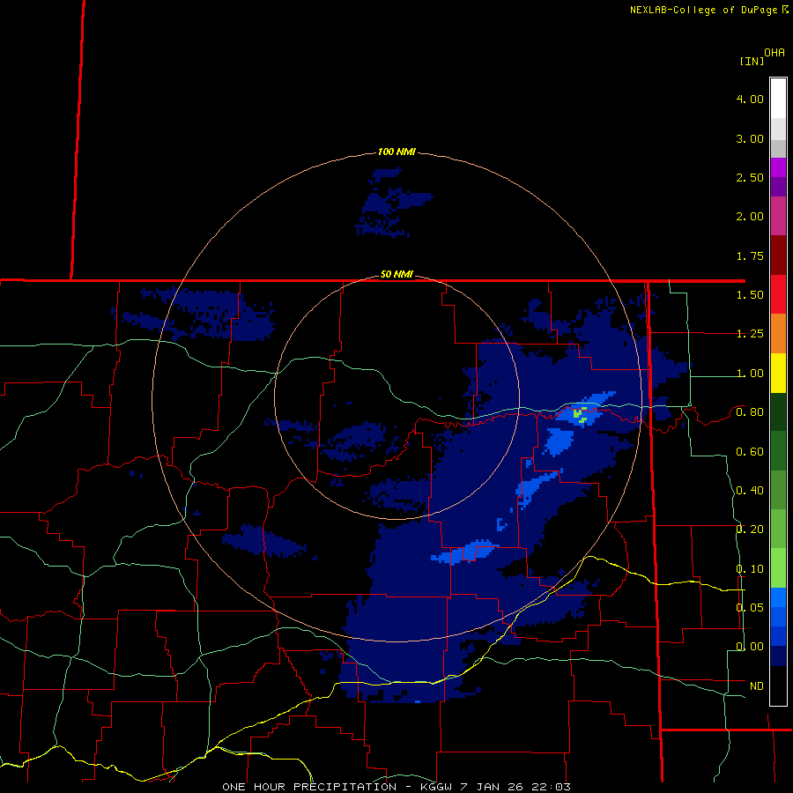This screenshot has width=793, height=793.
Task: Click the 0.10 legend value
Action: point(750,569)
